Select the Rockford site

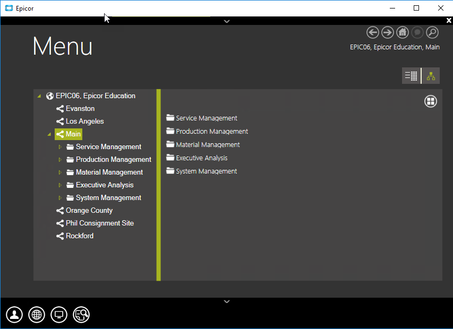tap(75, 236)
